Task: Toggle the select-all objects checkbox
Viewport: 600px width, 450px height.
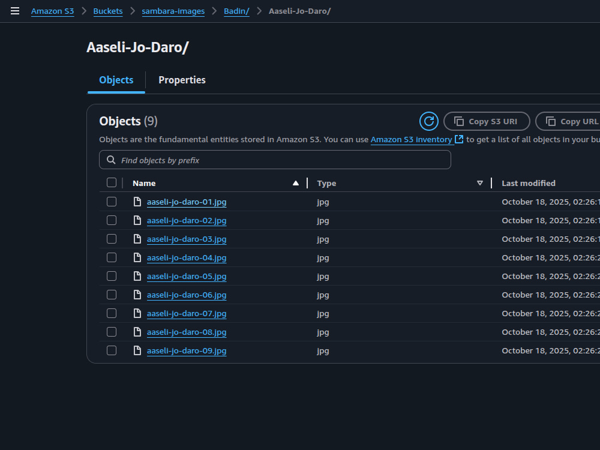Action: point(112,182)
